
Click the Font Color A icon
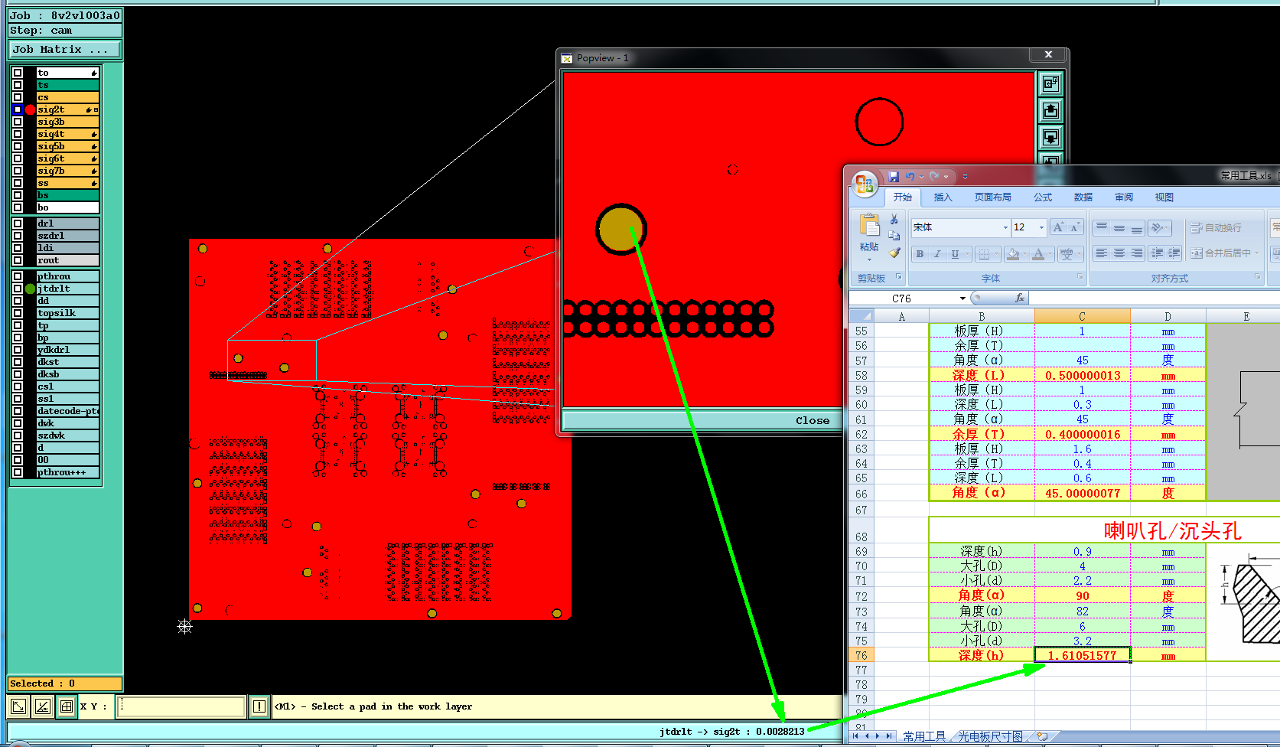point(1038,254)
